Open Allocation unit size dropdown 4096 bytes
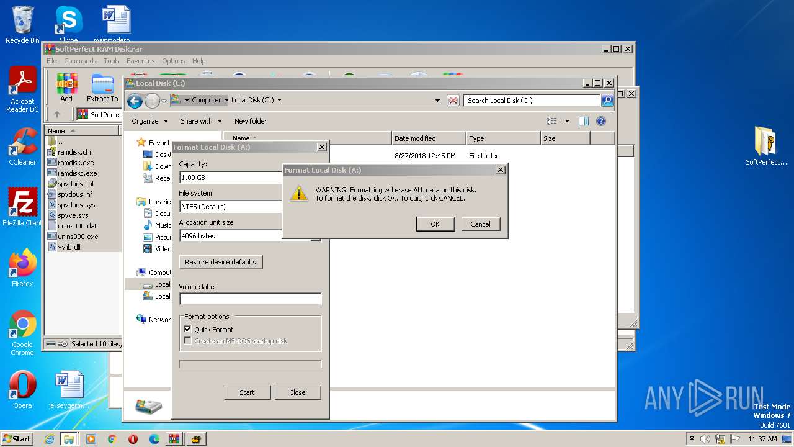The image size is (794, 447). click(x=249, y=236)
